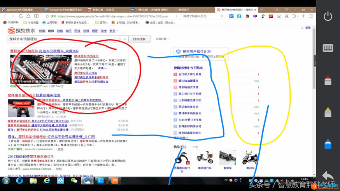Open the on-screen keyboard from the side panel
340x191 pixels.
328,48
